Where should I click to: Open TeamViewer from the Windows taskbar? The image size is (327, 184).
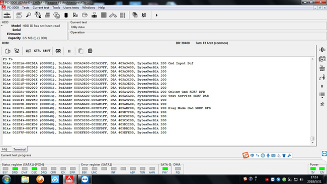pyautogui.click(x=85, y=179)
